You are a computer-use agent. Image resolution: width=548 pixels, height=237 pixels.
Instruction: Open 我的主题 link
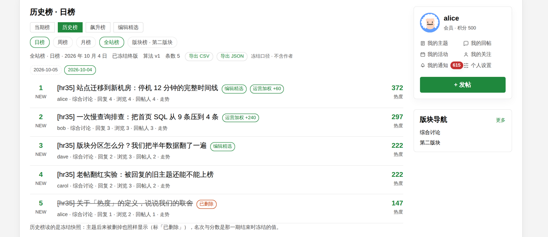(438, 43)
